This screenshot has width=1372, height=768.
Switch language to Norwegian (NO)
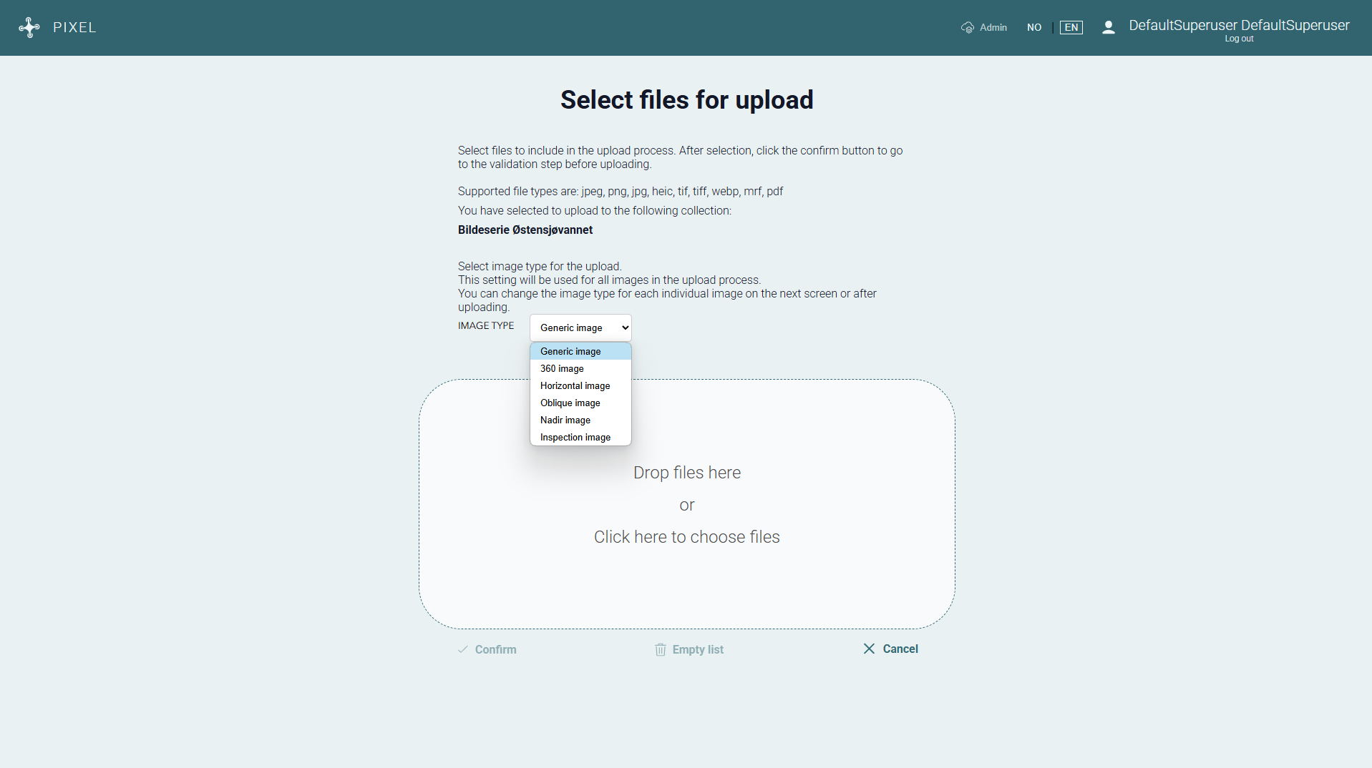1034,27
